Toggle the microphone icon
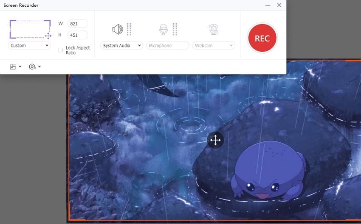The image size is (361, 224). (163, 29)
